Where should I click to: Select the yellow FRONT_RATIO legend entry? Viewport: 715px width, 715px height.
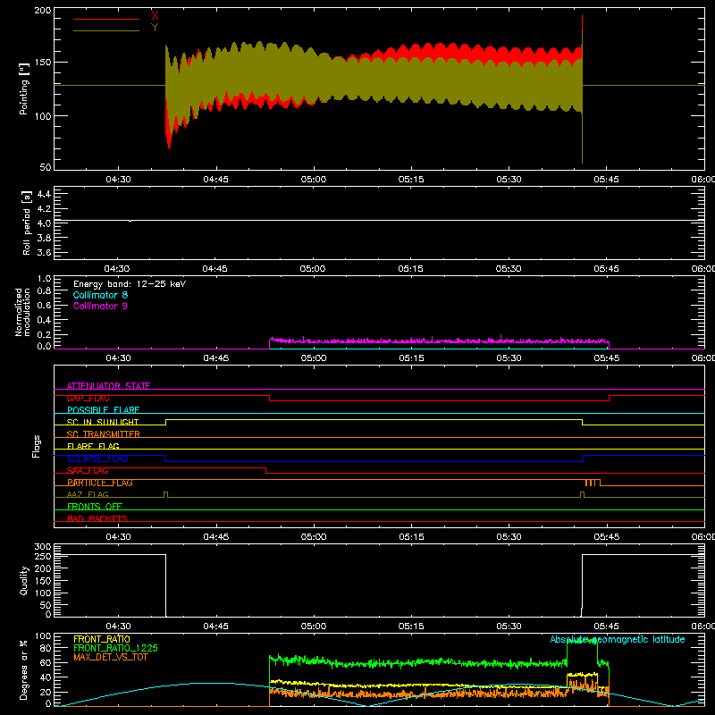click(x=102, y=639)
